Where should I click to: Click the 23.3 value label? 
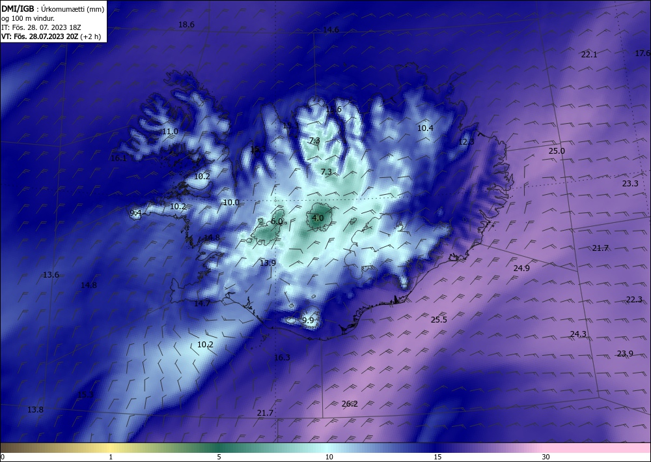click(630, 184)
